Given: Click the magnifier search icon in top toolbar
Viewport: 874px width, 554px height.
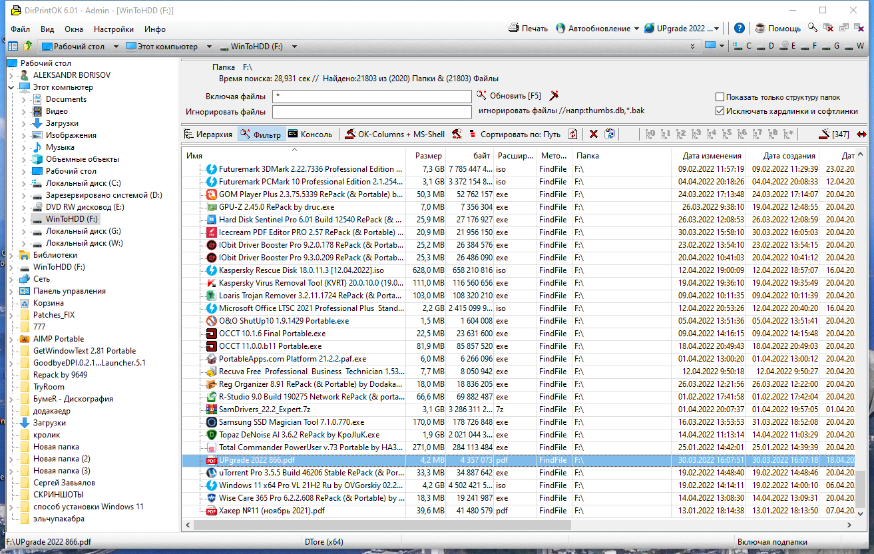Looking at the screenshot, I should click(x=813, y=28).
